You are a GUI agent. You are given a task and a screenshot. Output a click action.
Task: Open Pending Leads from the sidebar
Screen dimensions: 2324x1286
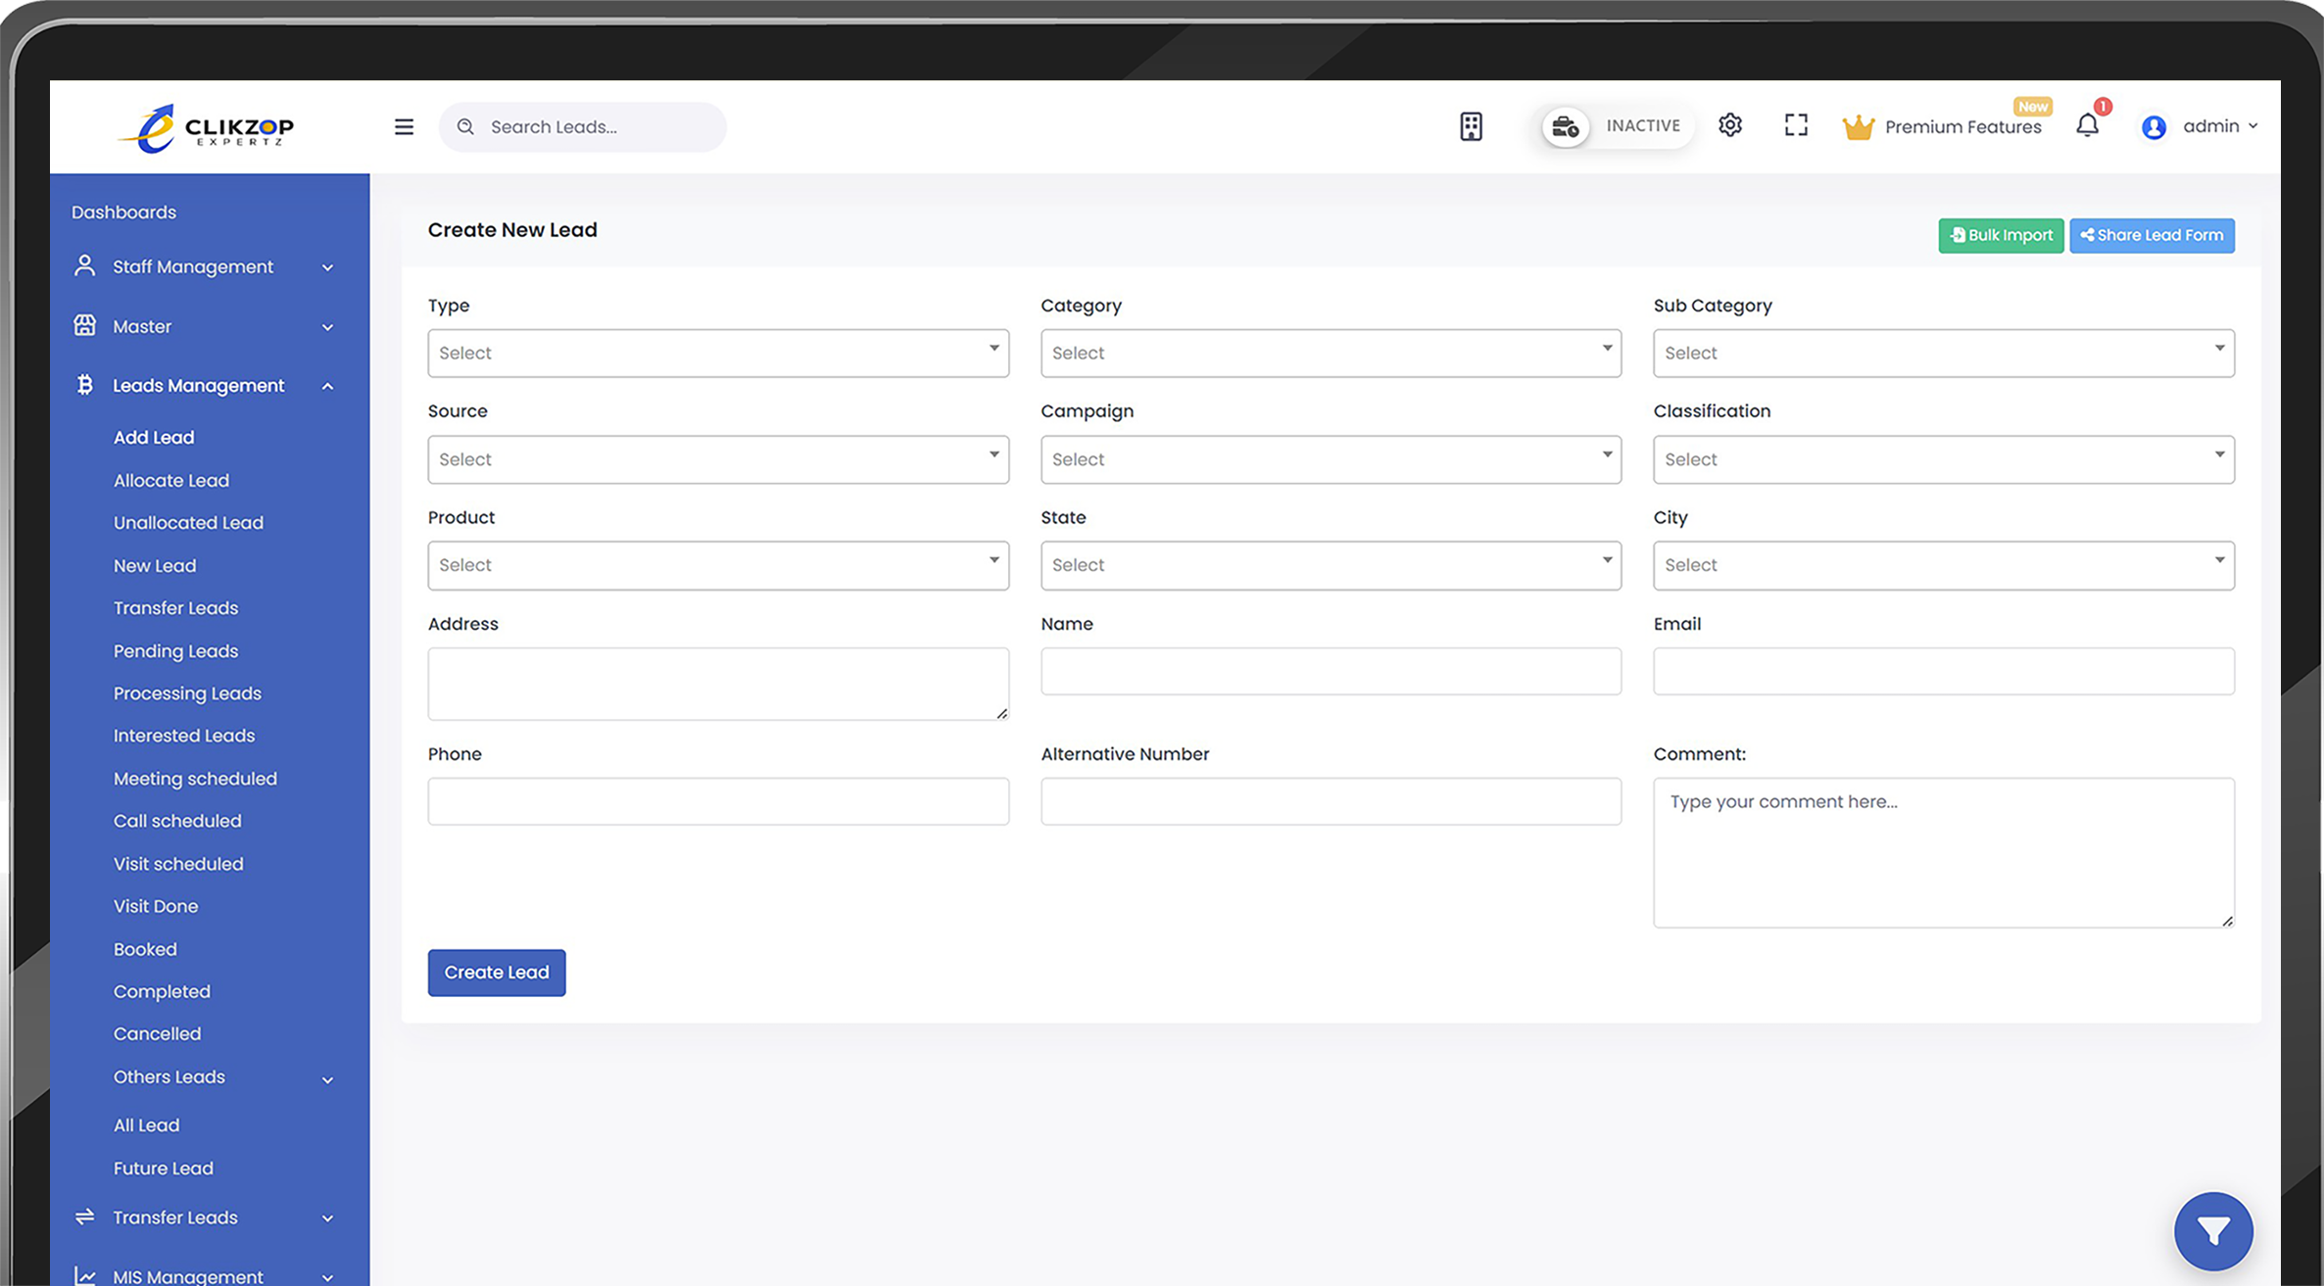175,650
